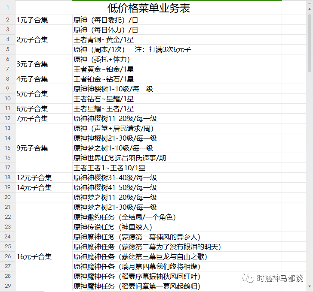The width and height of the screenshot is (313, 292).
Task: Select the cell 原神梦之树21-30级/每一级
Action: (x=177, y=207)
